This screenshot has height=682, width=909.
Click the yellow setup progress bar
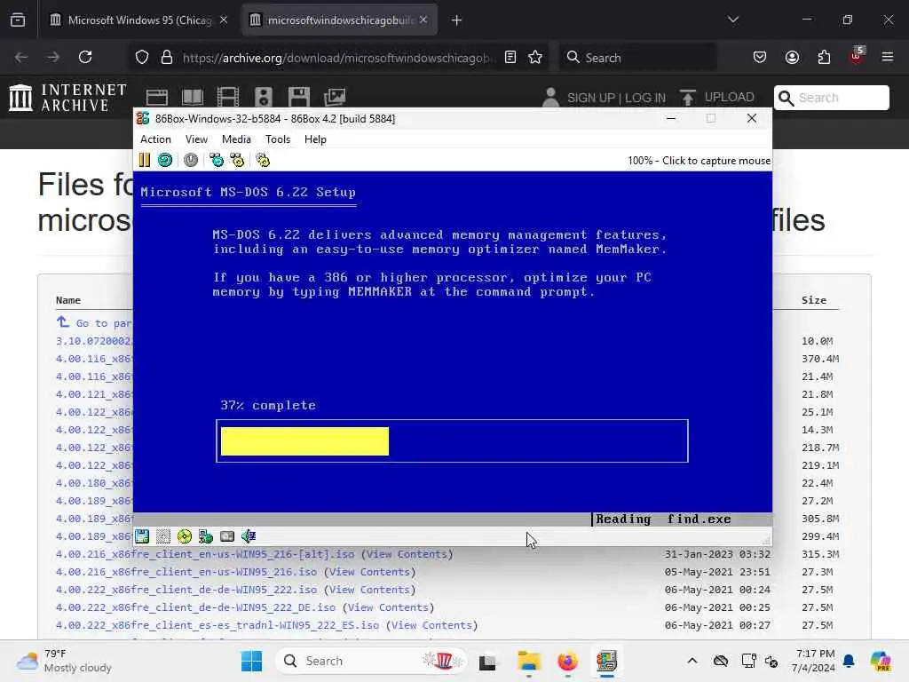(305, 441)
